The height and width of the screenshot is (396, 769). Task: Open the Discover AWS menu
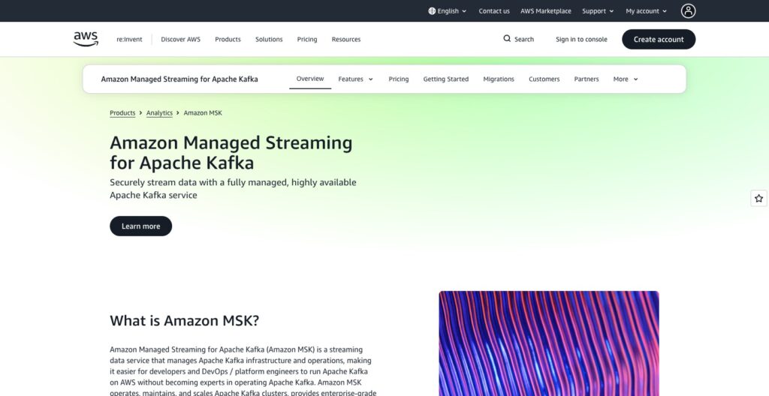(180, 39)
